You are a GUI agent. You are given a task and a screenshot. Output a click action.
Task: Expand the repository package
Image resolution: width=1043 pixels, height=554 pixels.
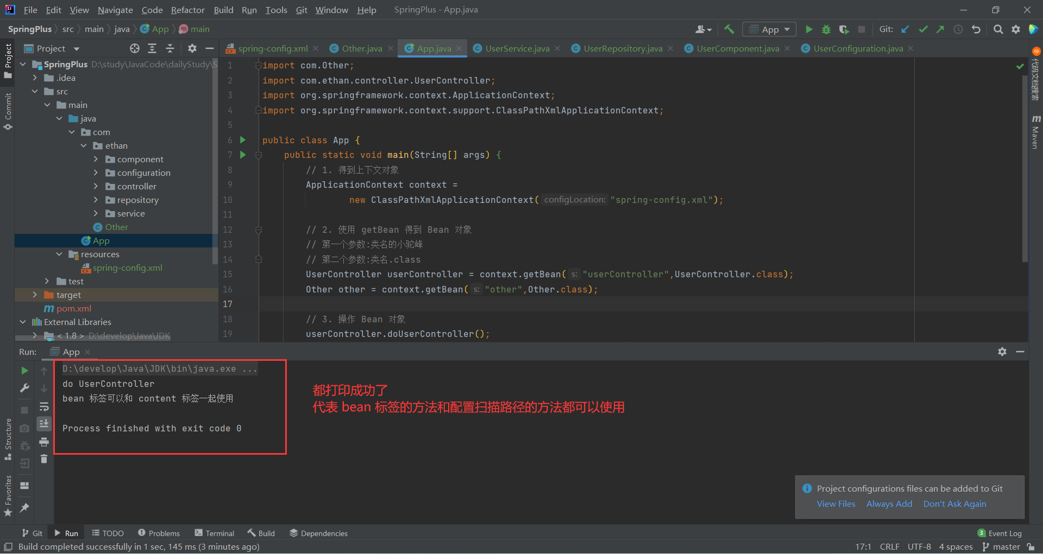(x=96, y=200)
